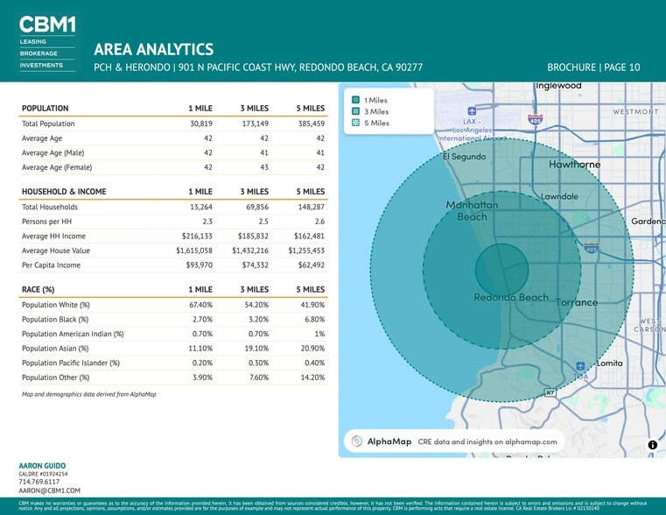Screen dimensions: 666x515
Task: Click the AARON@CBM1.COM email address
Action: click(49, 490)
